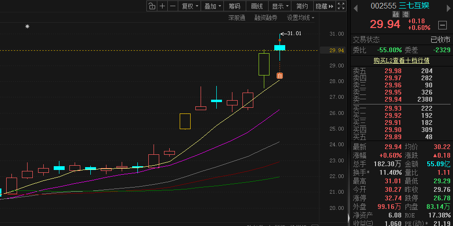Expand the 显示 display dropdown

[x=280, y=6]
